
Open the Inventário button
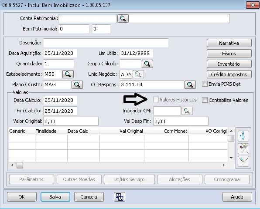[x=229, y=64]
